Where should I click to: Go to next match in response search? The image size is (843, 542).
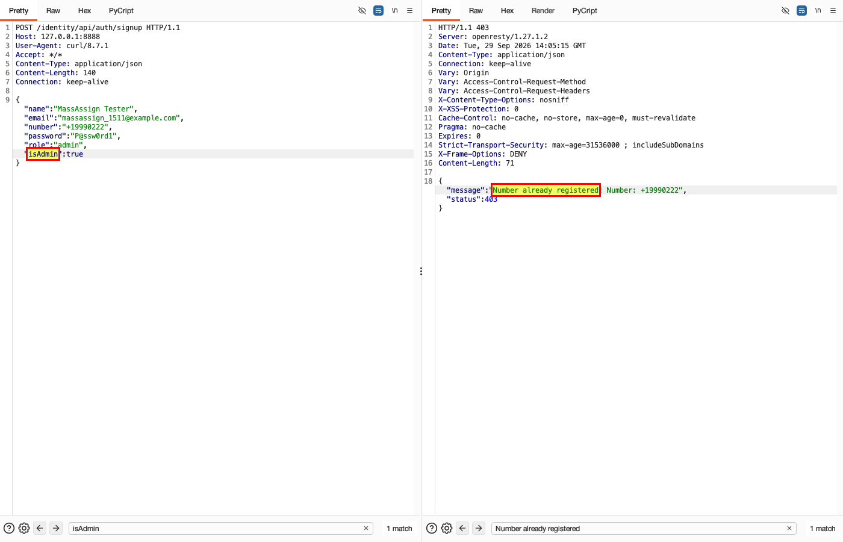tap(479, 528)
